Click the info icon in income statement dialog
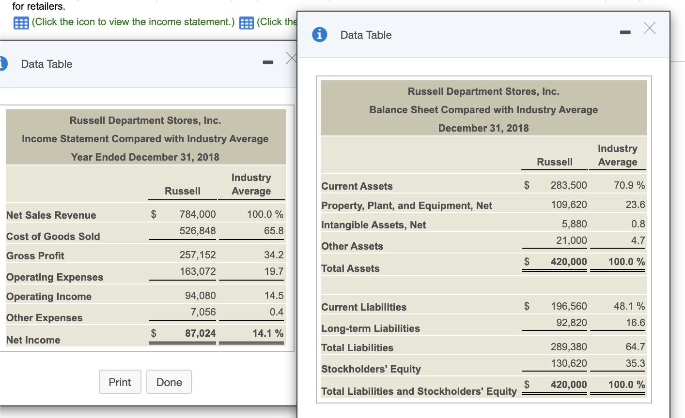The width and height of the screenshot is (685, 418). (x=3, y=64)
